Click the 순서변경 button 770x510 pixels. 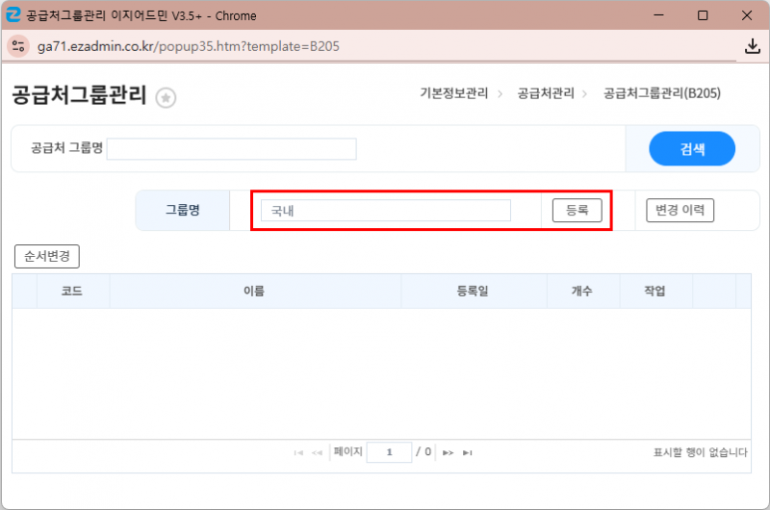pos(47,257)
